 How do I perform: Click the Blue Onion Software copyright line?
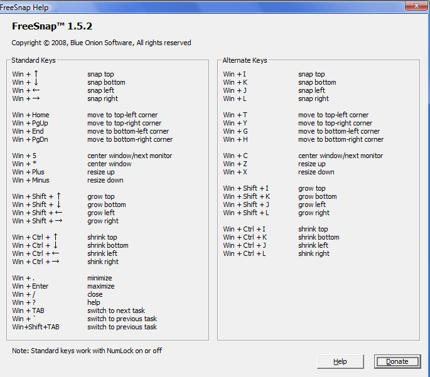pyautogui.click(x=101, y=43)
